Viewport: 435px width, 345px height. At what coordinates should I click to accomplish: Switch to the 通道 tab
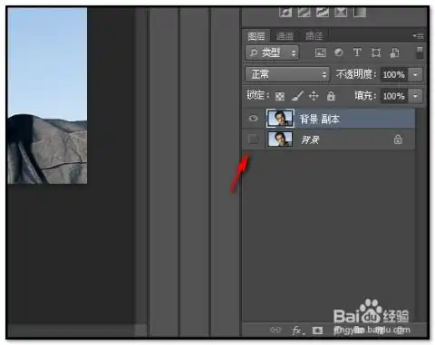(x=285, y=36)
